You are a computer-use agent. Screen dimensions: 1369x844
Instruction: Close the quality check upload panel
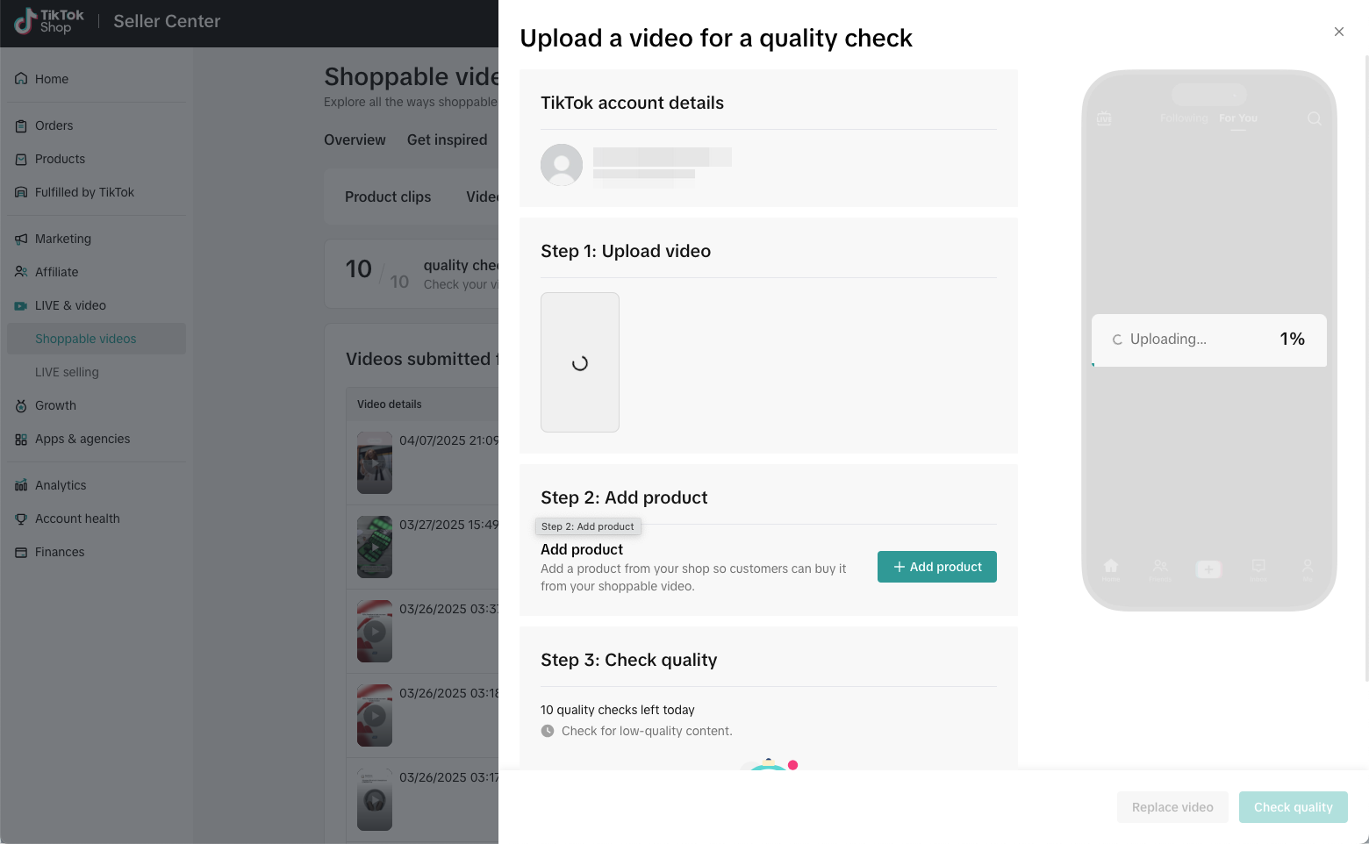point(1339,32)
